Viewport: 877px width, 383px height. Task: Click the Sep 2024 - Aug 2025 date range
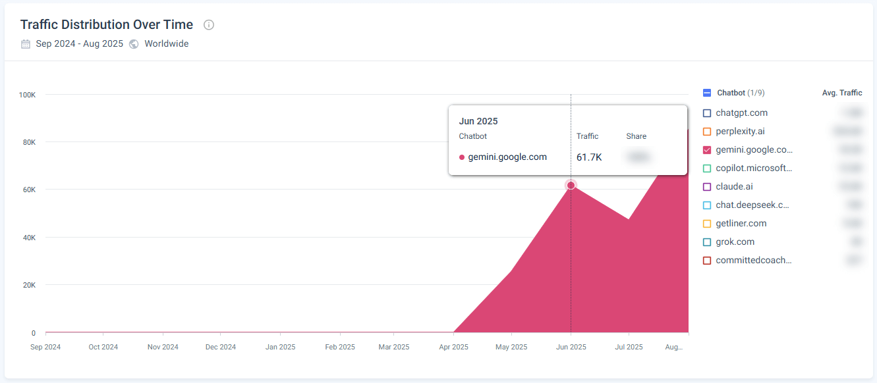(80, 44)
